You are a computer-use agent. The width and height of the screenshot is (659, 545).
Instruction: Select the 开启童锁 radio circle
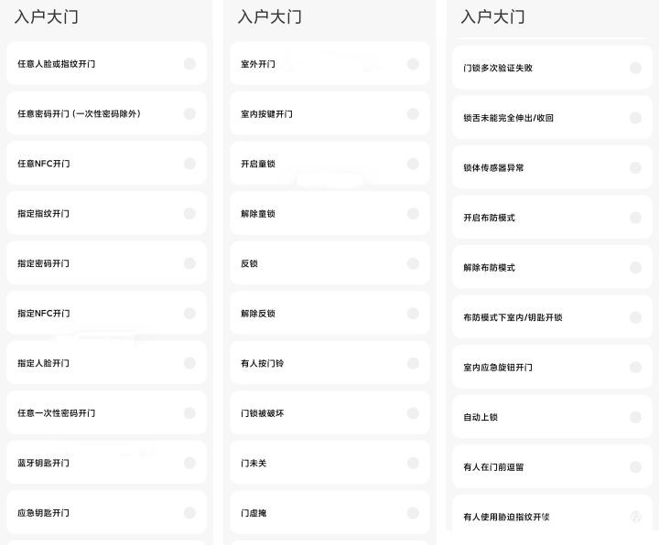[x=413, y=164]
